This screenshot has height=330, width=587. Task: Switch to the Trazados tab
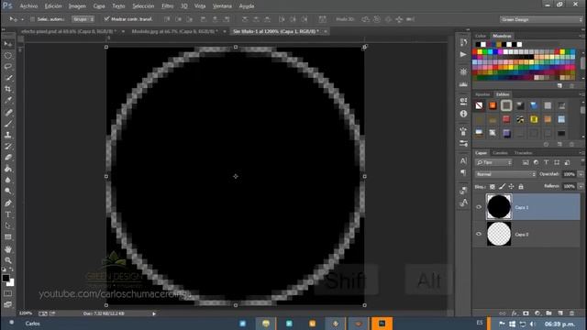click(523, 153)
